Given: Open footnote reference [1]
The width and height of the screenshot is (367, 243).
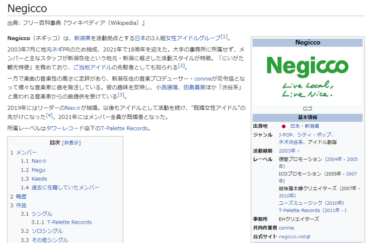Looking at the screenshot, I should tap(224, 36).
